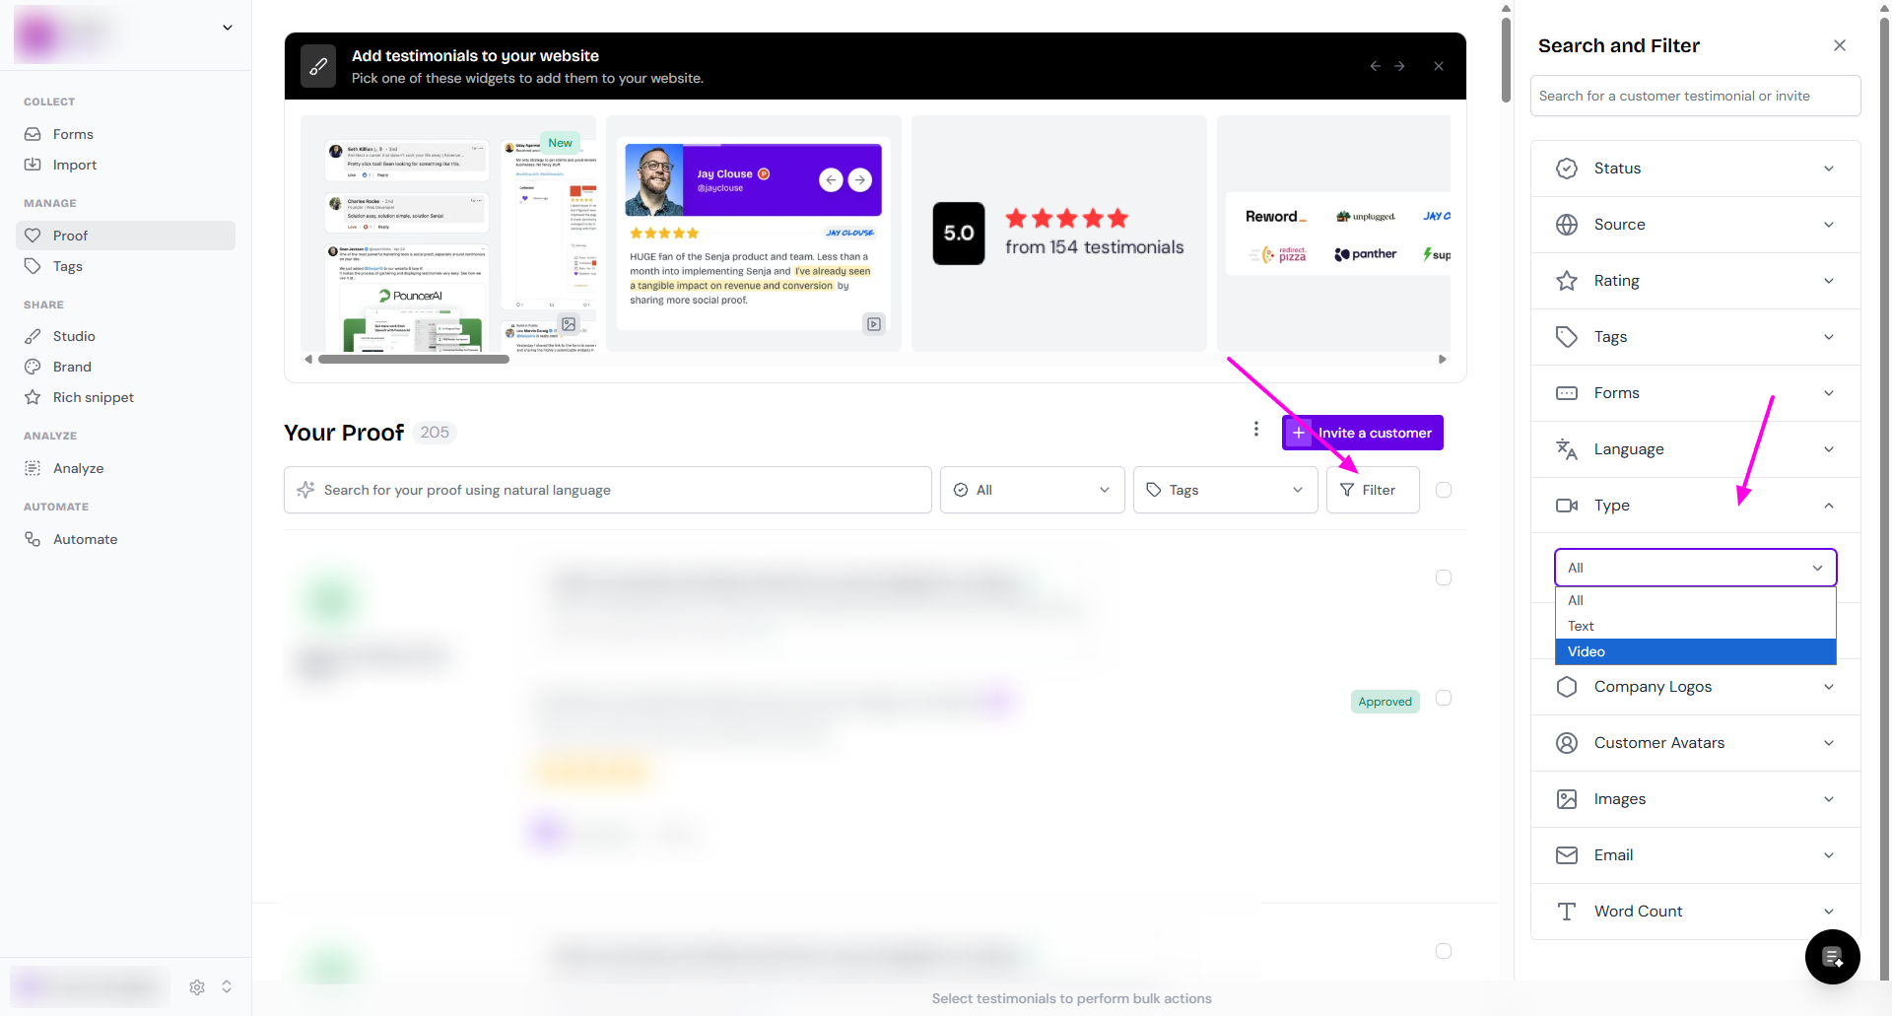Open the three-dot menu beside Your Proof
1892x1016 pixels.
click(1255, 429)
